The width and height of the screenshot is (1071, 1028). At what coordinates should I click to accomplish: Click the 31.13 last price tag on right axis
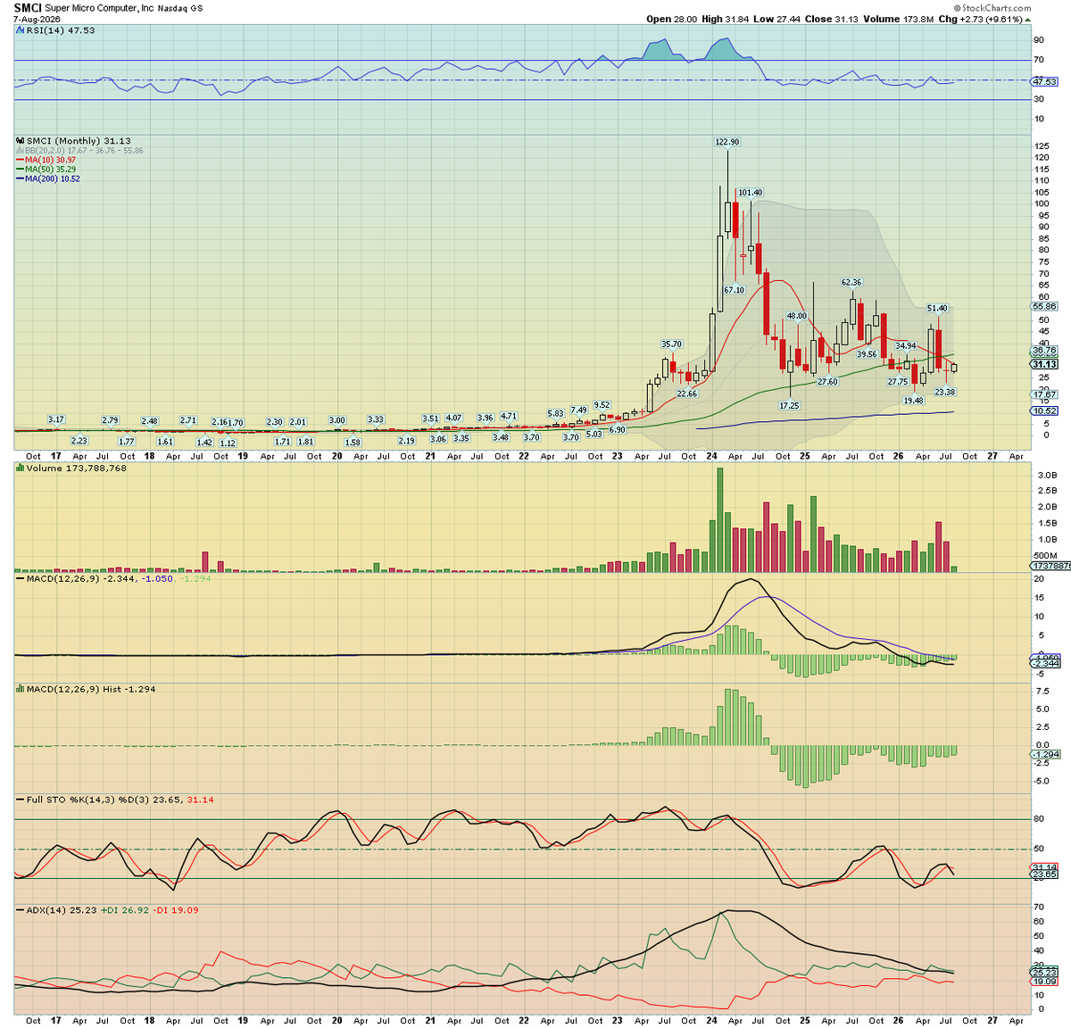(x=1044, y=364)
